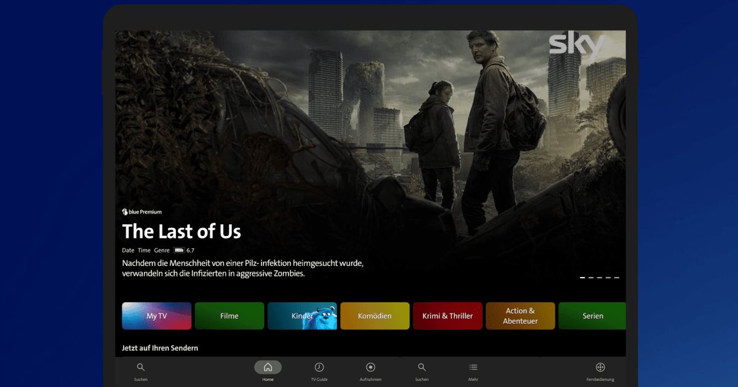Open the Filme category tile
Image resolution: width=738 pixels, height=387 pixels.
point(229,315)
